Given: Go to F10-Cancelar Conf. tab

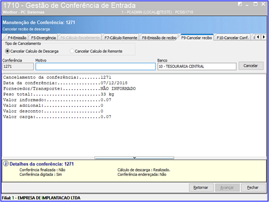Looking at the screenshot, I should (x=232, y=38).
